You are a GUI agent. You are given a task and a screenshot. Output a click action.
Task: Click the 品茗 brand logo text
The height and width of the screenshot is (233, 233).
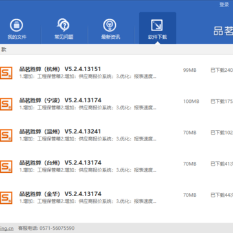point(223,31)
